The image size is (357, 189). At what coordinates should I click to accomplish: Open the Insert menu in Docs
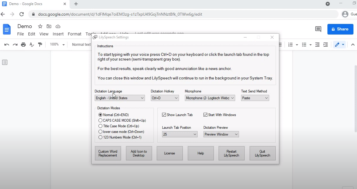coord(58,34)
